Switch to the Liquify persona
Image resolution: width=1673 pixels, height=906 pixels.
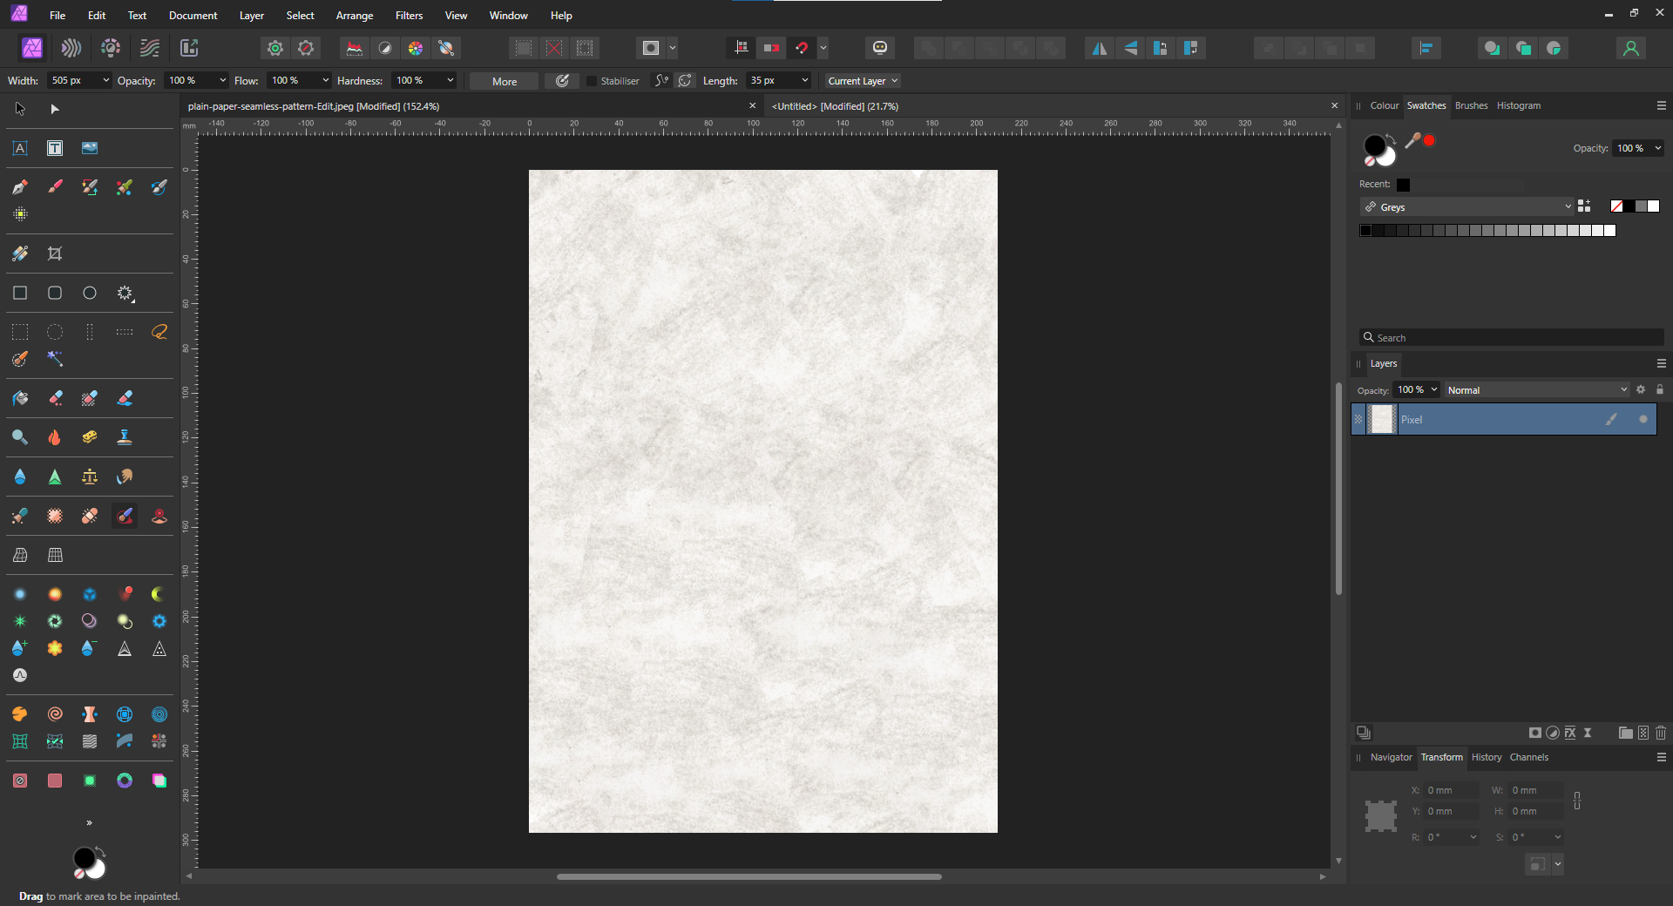[x=71, y=48]
